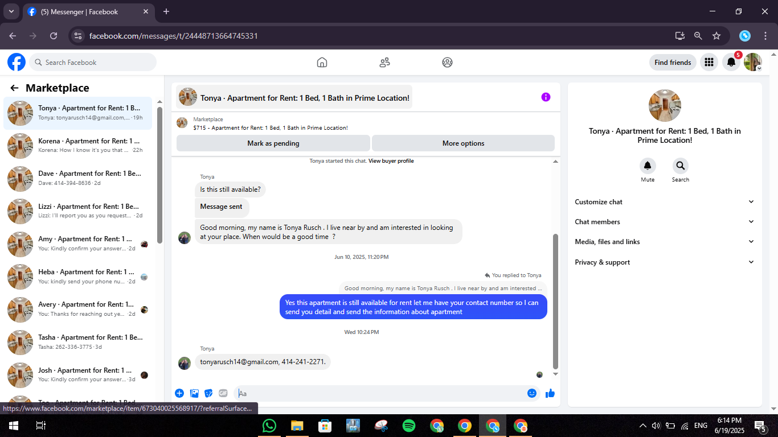Open conversation information purple icon
Viewport: 778px width, 437px height.
(546, 97)
